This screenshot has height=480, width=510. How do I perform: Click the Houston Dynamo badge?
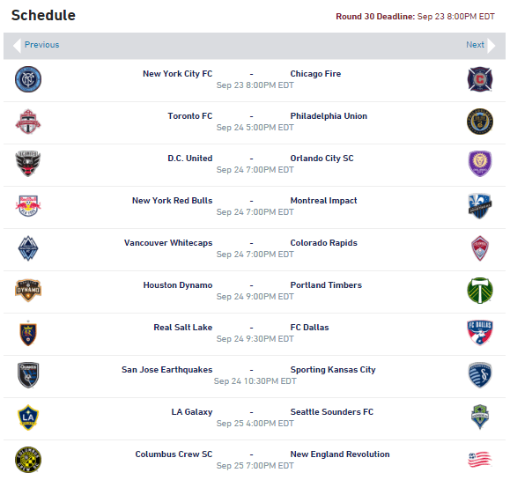[28, 291]
